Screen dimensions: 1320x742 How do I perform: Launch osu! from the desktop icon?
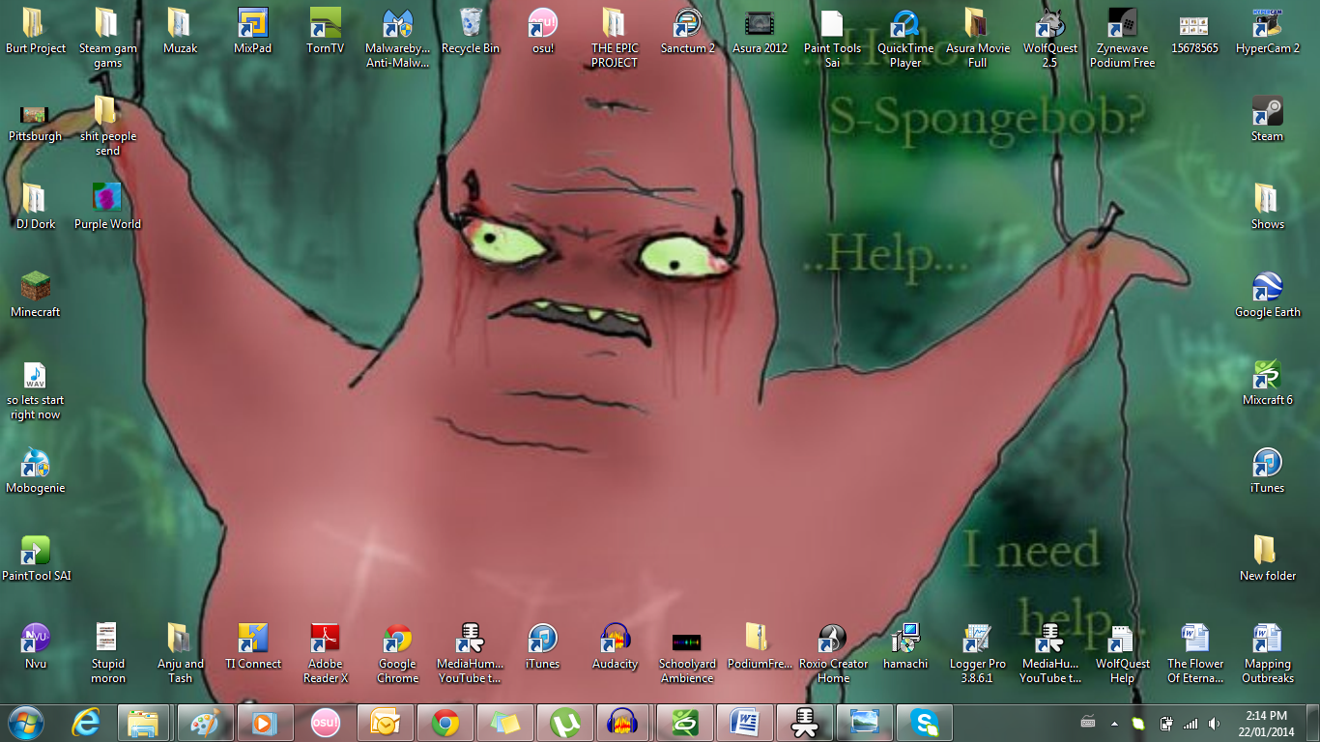point(543,32)
